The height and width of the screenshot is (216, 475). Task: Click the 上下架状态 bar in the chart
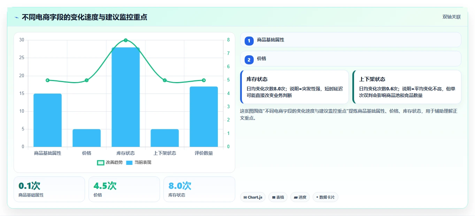164,138
